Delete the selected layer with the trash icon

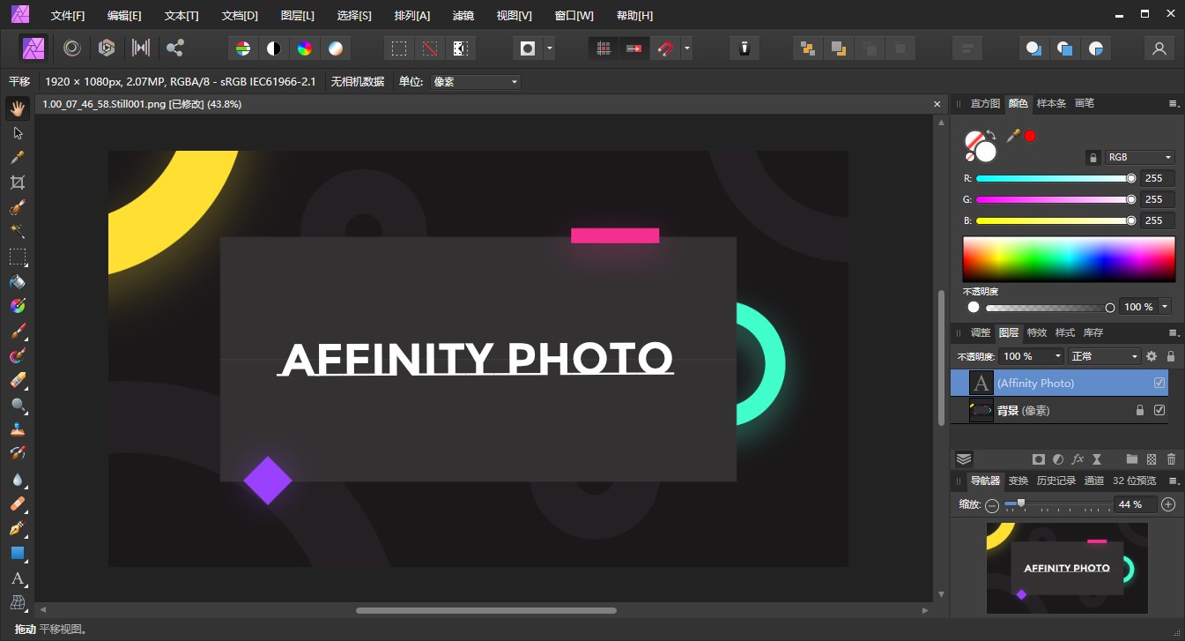[x=1171, y=459]
